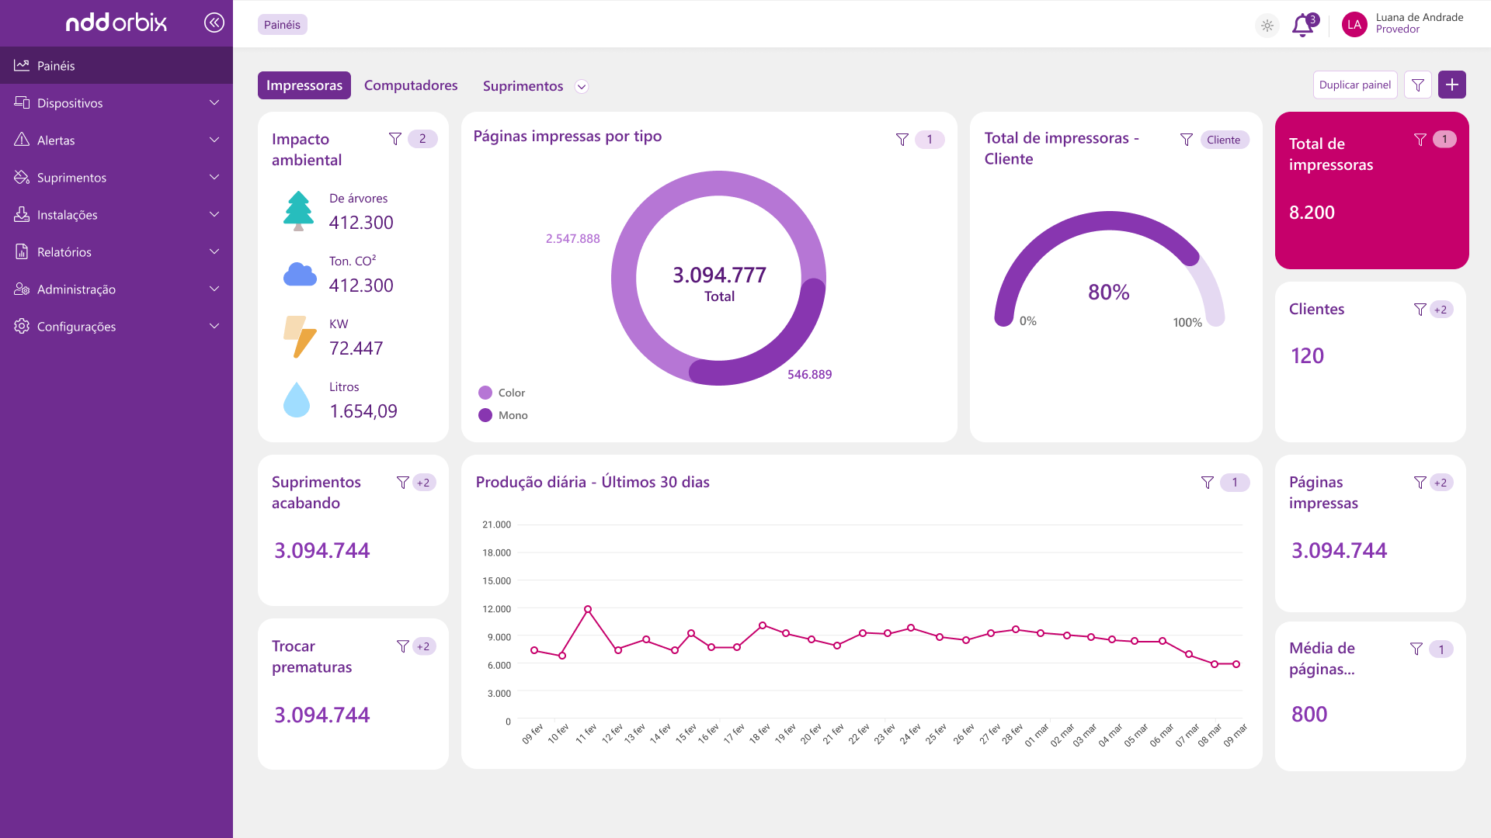1491x838 pixels.
Task: Click filter icon on Impacto ambiental card
Action: coord(394,139)
